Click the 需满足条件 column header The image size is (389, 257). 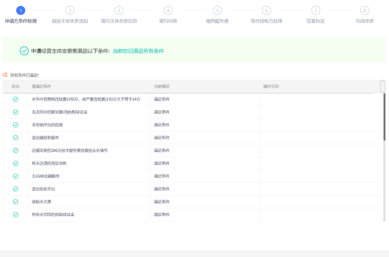tap(42, 86)
